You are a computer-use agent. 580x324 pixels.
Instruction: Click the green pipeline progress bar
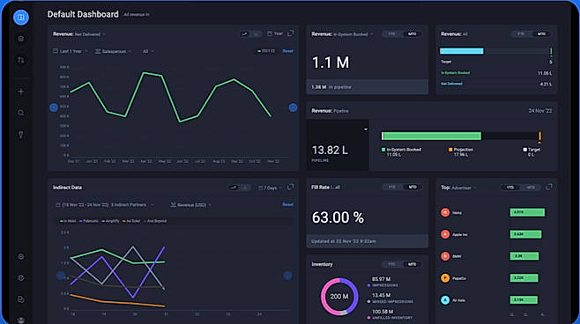[431, 136]
